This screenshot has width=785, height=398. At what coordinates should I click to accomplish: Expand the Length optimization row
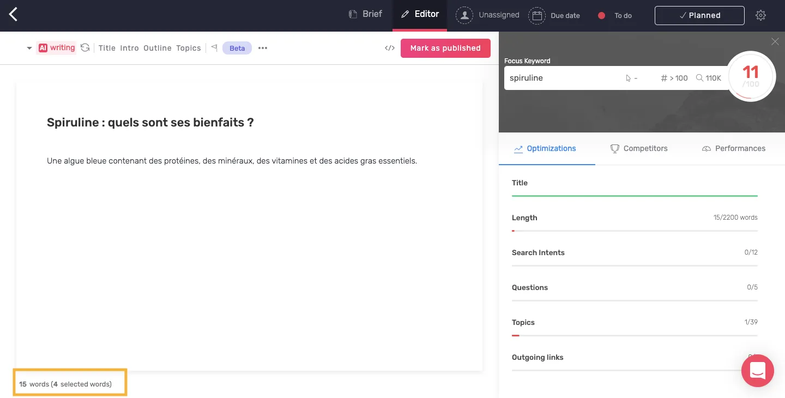pyautogui.click(x=635, y=221)
